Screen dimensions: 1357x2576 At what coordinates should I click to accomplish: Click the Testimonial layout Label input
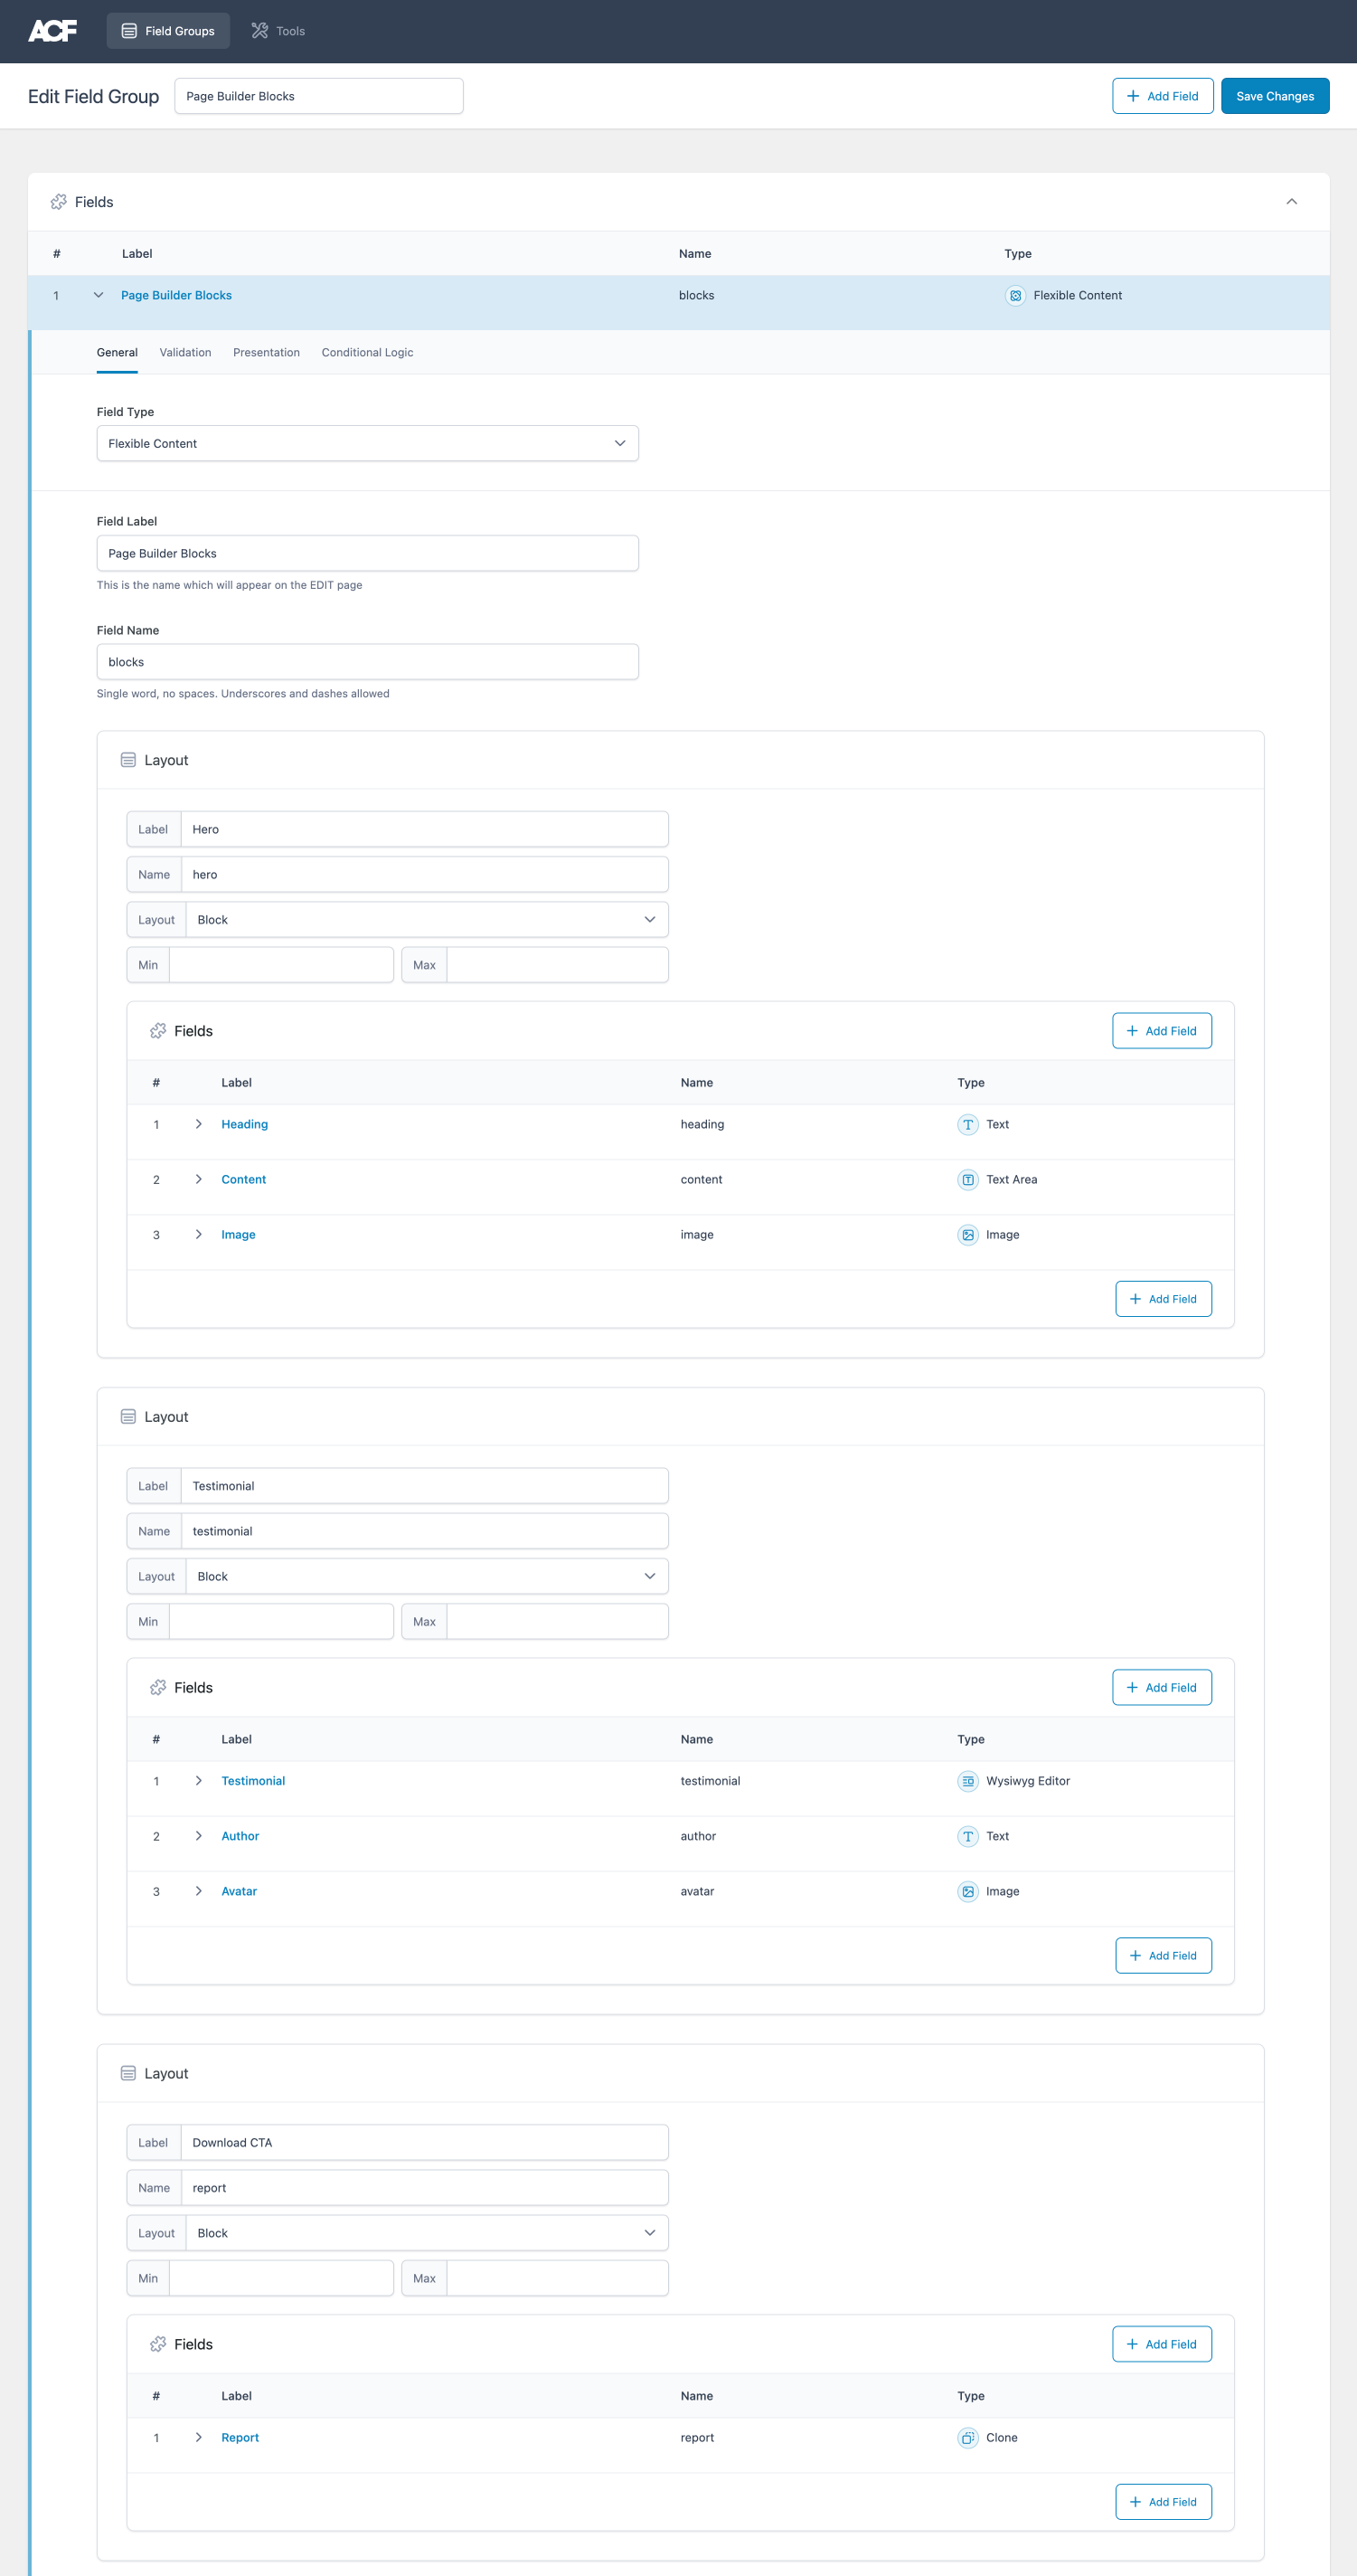(x=424, y=1486)
